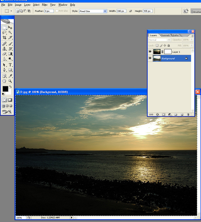Select the History Brush tool

[x=10, y=49]
